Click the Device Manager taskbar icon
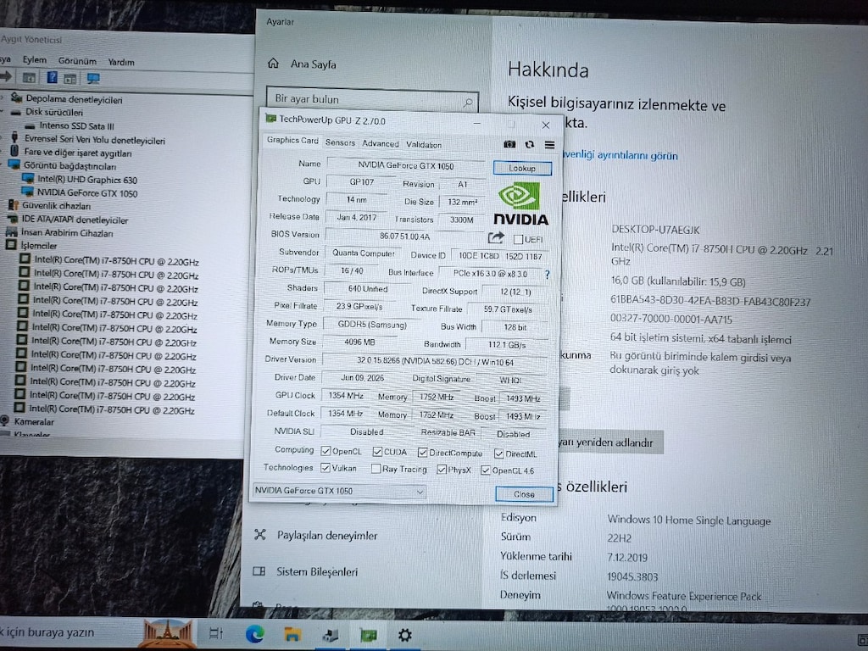The height and width of the screenshot is (651, 868). click(331, 636)
